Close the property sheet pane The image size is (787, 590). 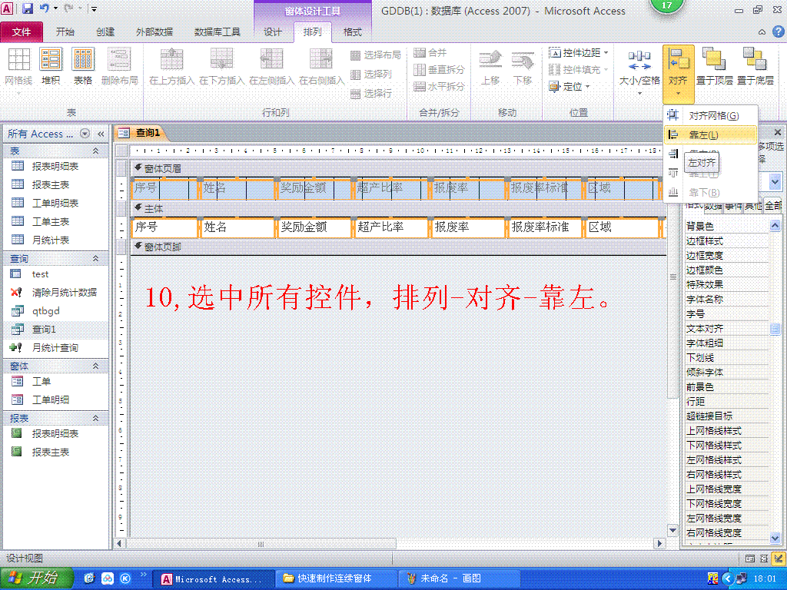click(x=778, y=132)
